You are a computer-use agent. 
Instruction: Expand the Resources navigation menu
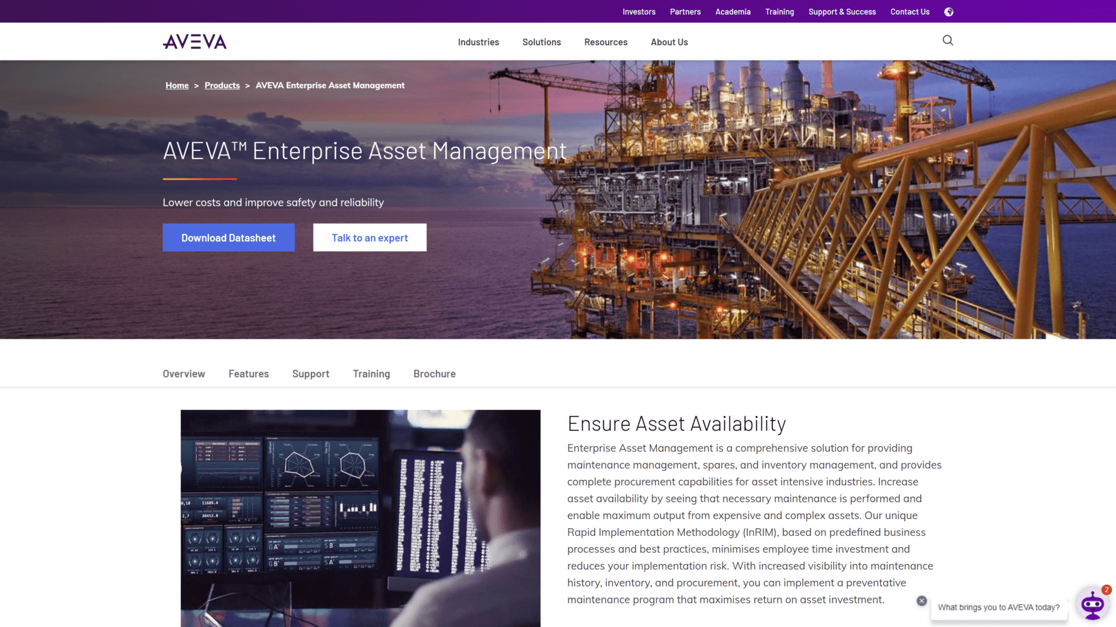(606, 42)
